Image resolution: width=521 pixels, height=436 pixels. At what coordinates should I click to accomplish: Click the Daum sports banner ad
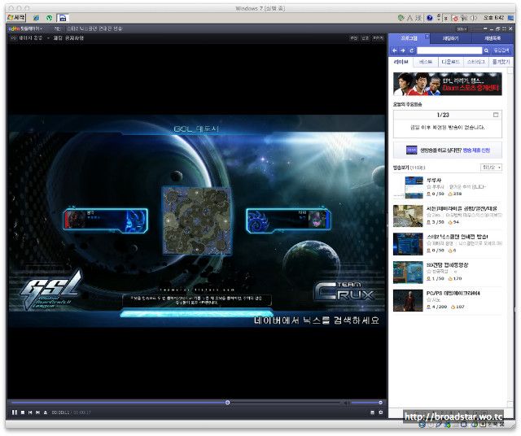click(448, 84)
